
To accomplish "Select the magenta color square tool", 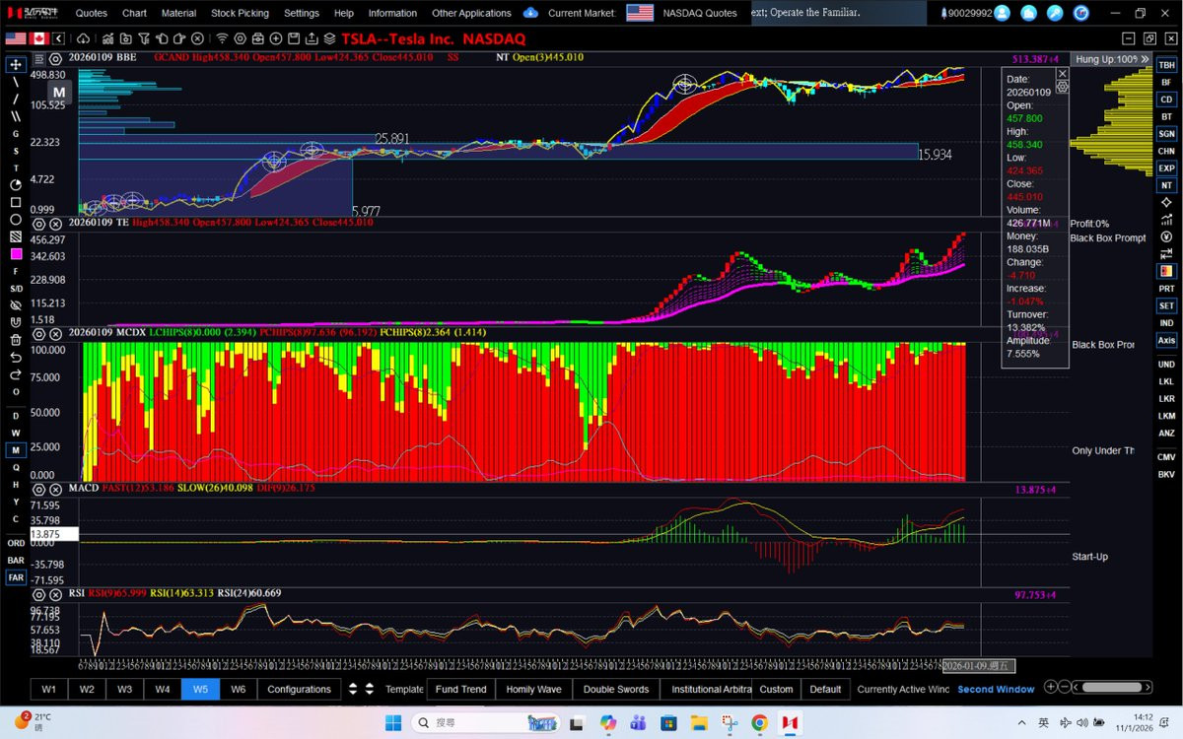I will click(16, 253).
